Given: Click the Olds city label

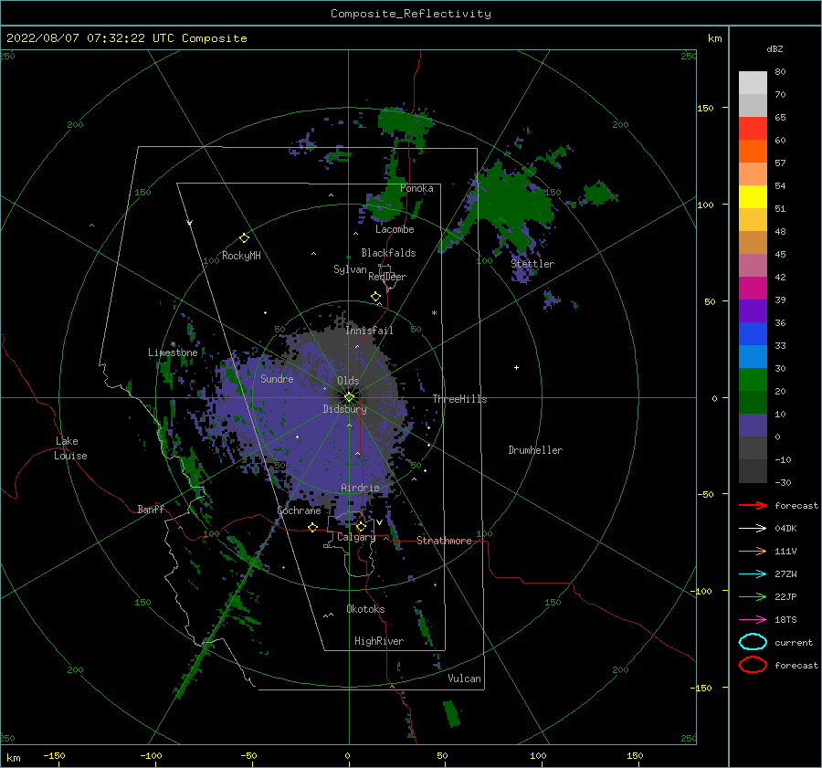Looking at the screenshot, I should (x=348, y=381).
